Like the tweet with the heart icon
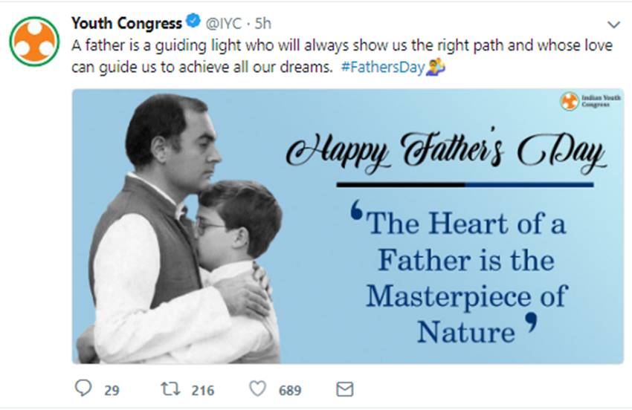Image resolution: width=632 pixels, height=410 pixels. [257, 389]
